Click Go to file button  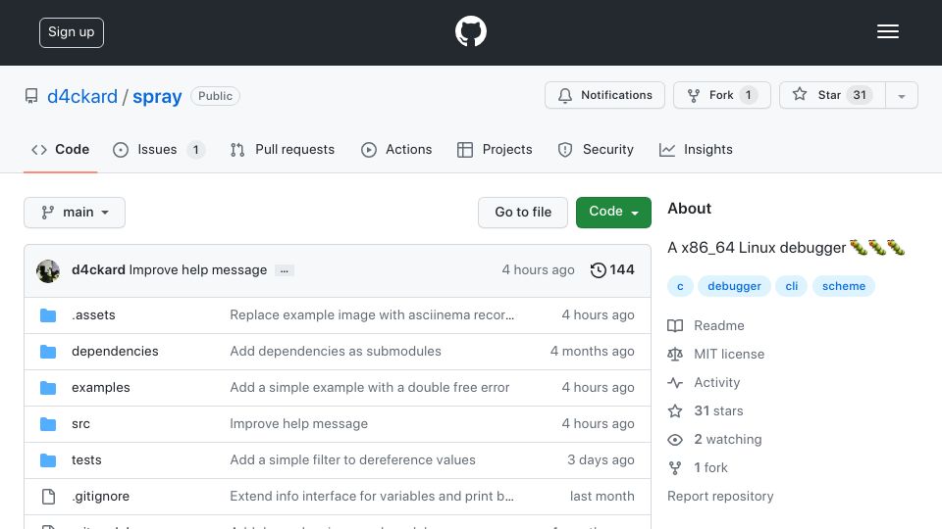pos(523,213)
